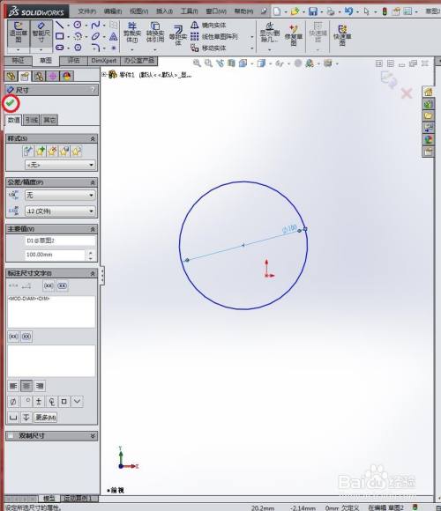Open the View (视图) menu
Viewport: 441px width, 511px height.
point(139,11)
